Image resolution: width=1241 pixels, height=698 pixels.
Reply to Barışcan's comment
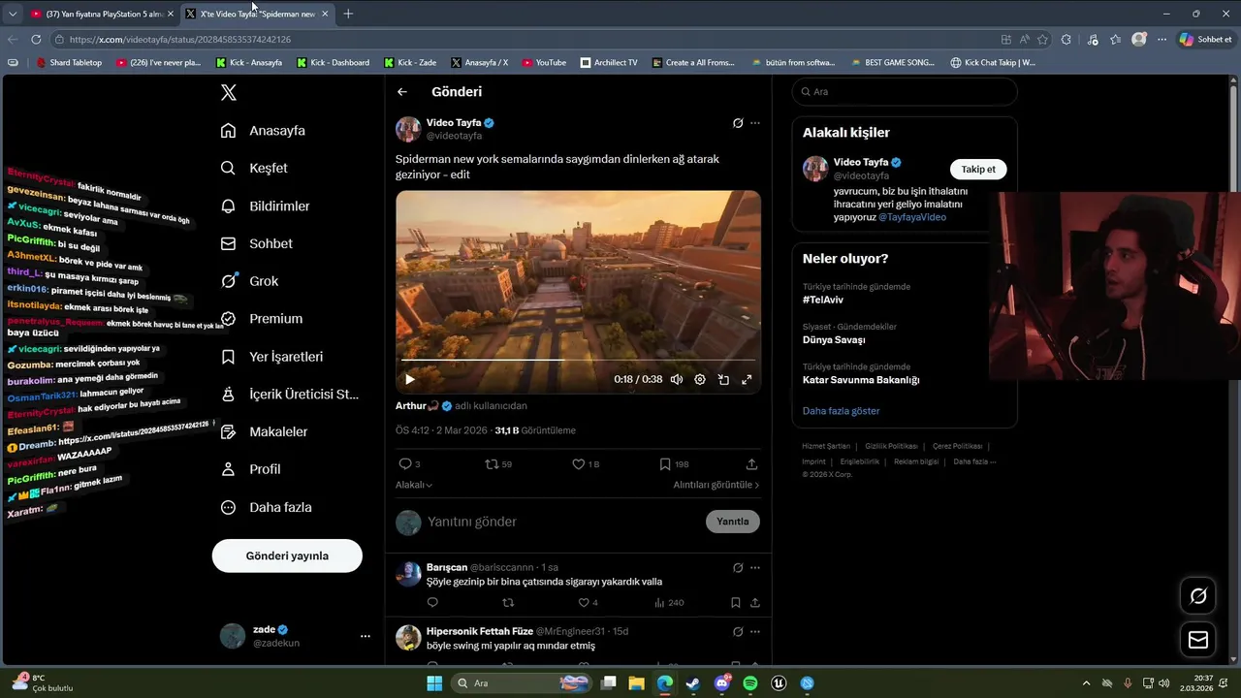432,603
